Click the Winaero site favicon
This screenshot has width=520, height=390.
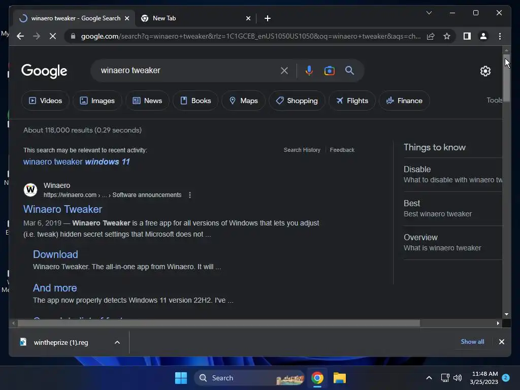click(30, 190)
